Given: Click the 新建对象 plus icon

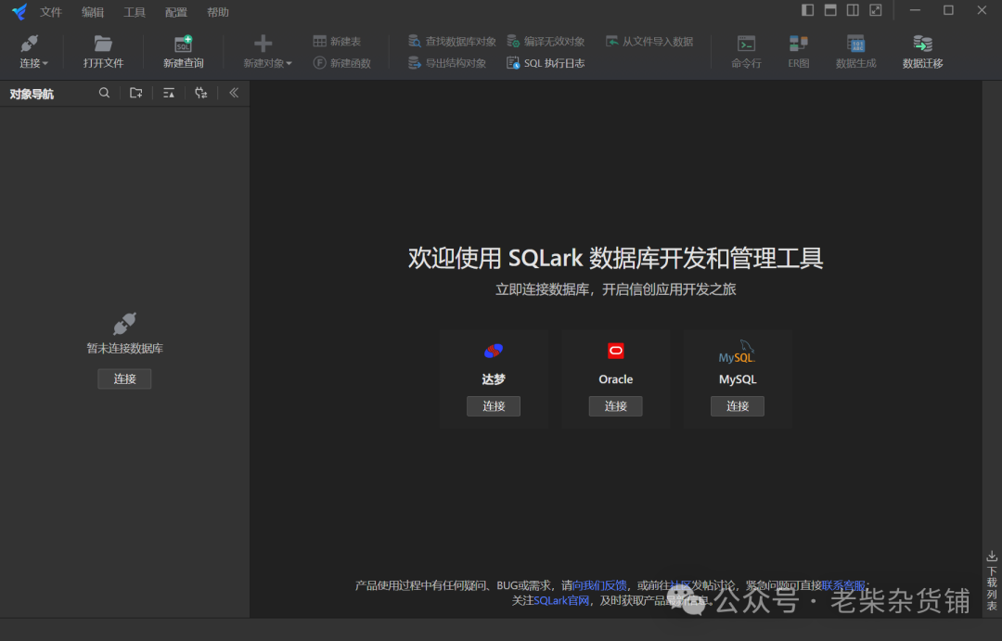Looking at the screenshot, I should pos(263,44).
